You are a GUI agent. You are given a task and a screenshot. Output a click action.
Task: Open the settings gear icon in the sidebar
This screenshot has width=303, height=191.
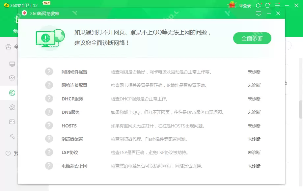point(12,107)
